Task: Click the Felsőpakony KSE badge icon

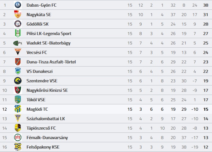Action: pyautogui.click(x=18, y=147)
